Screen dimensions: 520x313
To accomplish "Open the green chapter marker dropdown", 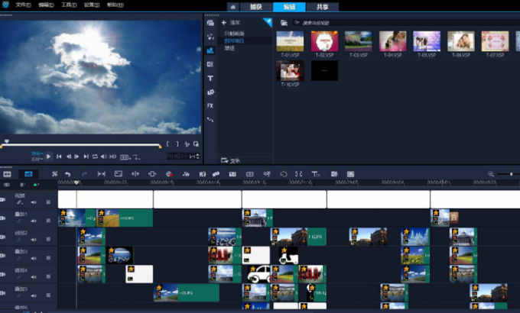I will pos(36,185).
